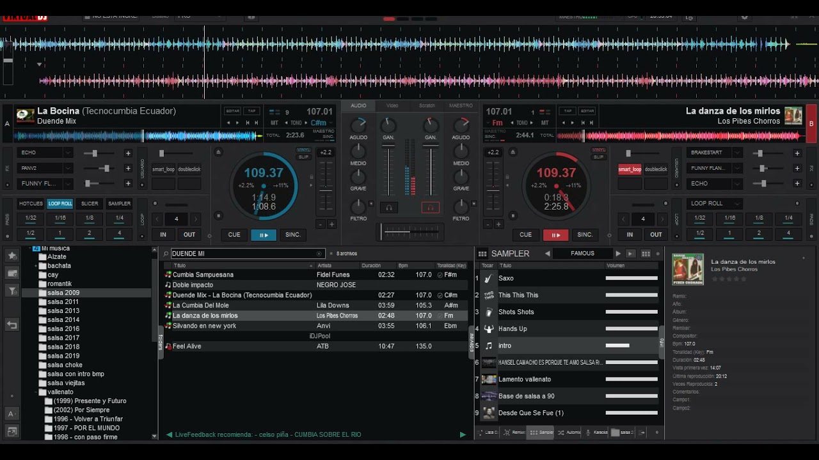The image size is (819, 460).
Task: Click the crossfader slider
Action: click(409, 232)
